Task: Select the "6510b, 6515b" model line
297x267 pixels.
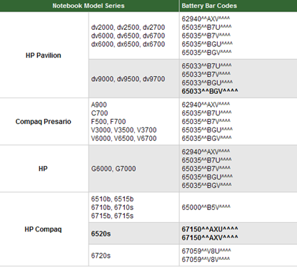Action: click(112, 199)
